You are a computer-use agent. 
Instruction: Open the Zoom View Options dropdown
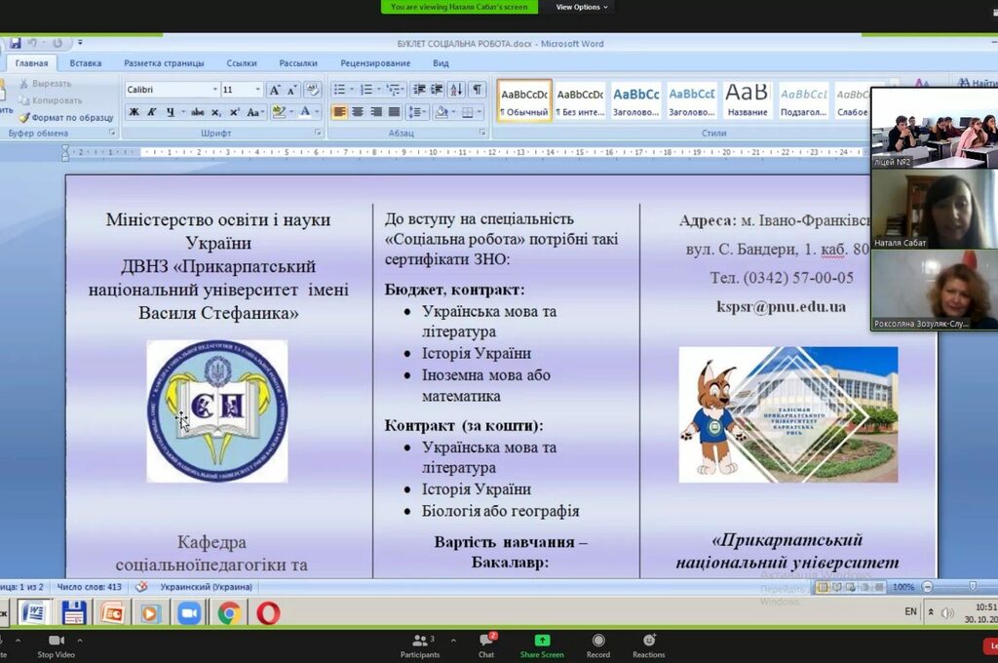click(x=582, y=7)
